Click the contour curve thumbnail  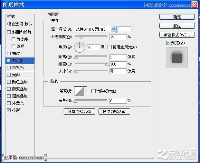pyautogui.click(x=79, y=91)
